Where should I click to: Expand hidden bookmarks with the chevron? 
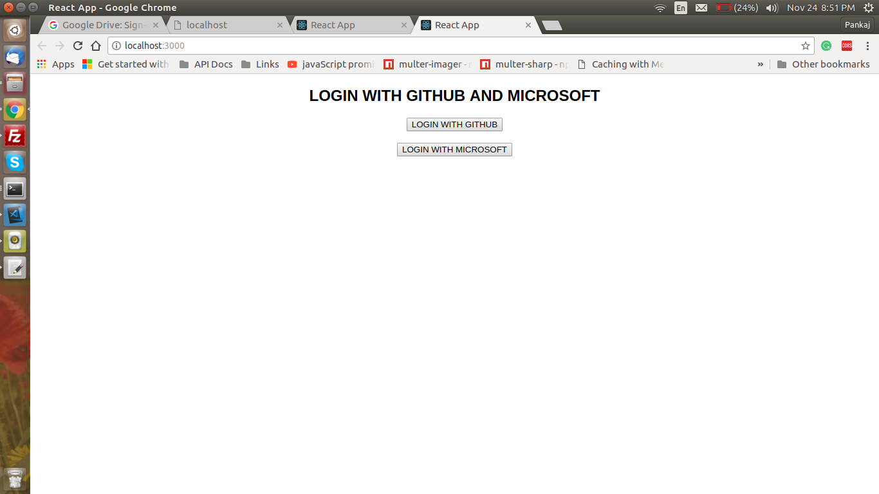click(x=761, y=64)
